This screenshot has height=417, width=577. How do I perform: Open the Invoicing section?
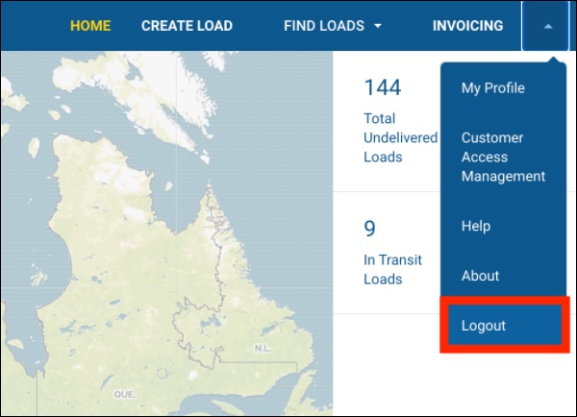(467, 26)
